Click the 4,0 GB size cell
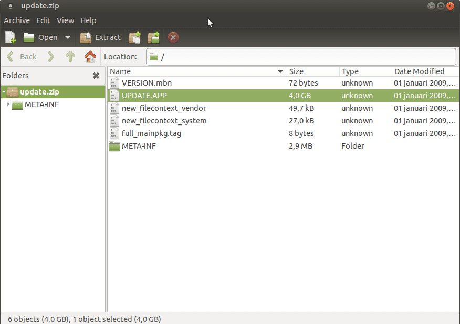This screenshot has height=324, width=460. click(x=300, y=96)
